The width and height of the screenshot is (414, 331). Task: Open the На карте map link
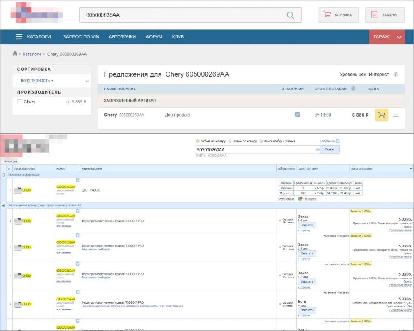tap(309, 199)
